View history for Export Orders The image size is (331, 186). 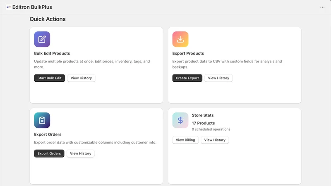(81, 153)
